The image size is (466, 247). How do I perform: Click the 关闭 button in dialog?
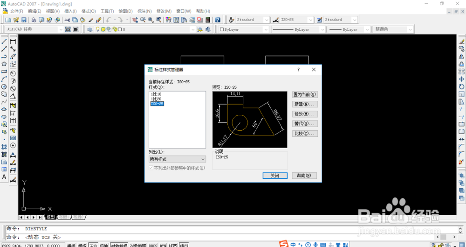[275, 176]
